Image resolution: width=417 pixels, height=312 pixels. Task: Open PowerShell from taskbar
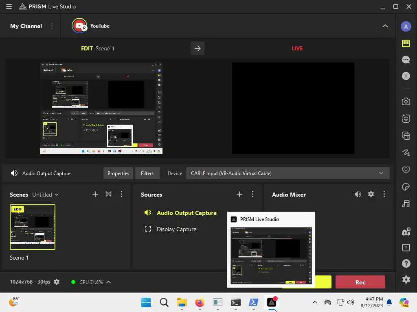pyautogui.click(x=253, y=302)
